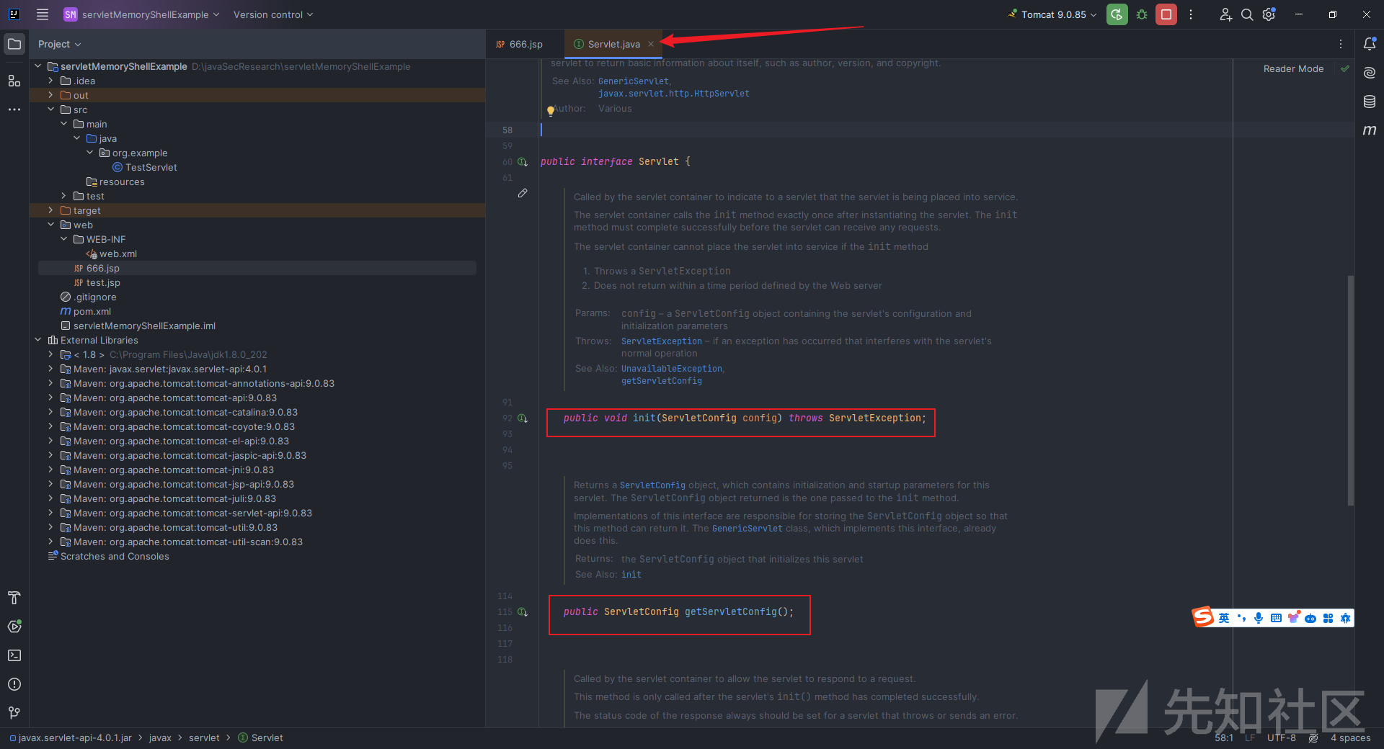Screen dimensions: 1384x749
Task: Select web.xml in project tree
Action: coord(112,254)
